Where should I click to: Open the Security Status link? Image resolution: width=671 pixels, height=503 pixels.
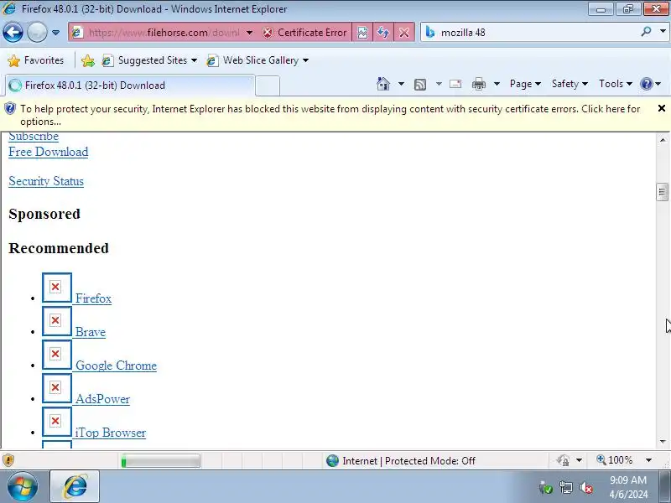tap(46, 181)
